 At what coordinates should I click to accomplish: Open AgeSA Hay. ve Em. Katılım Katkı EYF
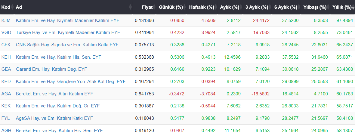point(54,118)
